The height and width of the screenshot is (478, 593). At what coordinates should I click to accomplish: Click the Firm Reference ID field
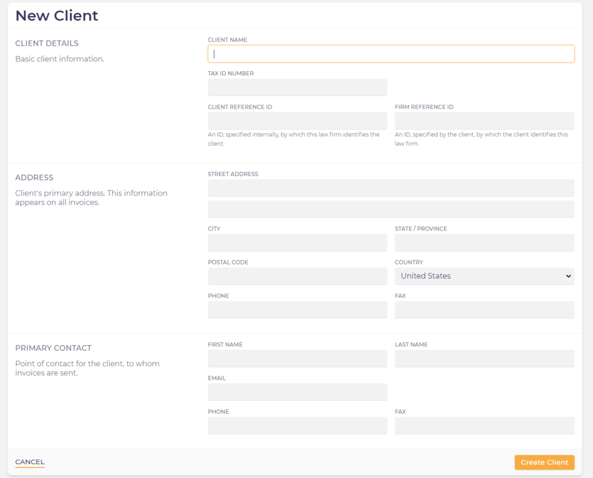pos(485,121)
